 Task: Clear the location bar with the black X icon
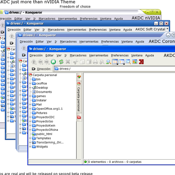[34, 69]
